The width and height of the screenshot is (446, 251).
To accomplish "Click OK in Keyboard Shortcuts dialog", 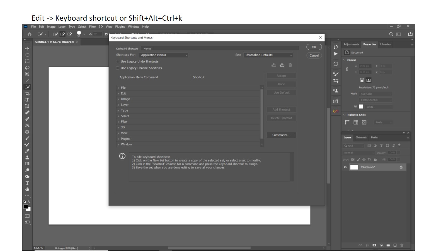I will click(314, 47).
